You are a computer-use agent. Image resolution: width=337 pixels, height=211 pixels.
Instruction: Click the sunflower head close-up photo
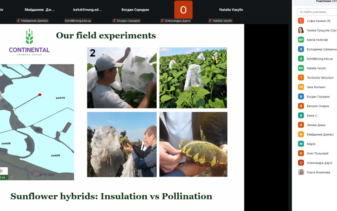pos(193,144)
